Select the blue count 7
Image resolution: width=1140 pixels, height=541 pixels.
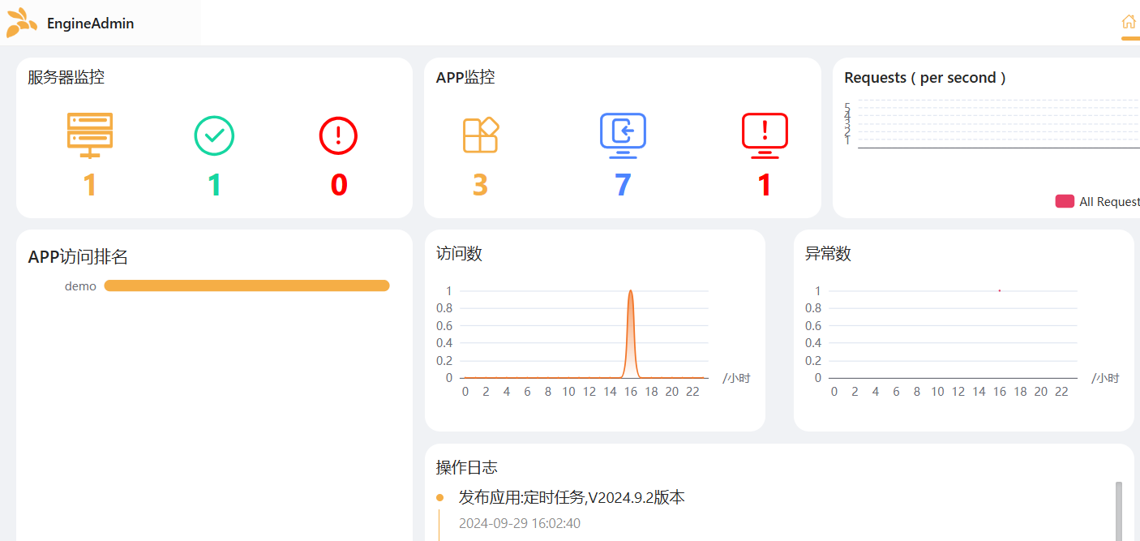(x=623, y=185)
